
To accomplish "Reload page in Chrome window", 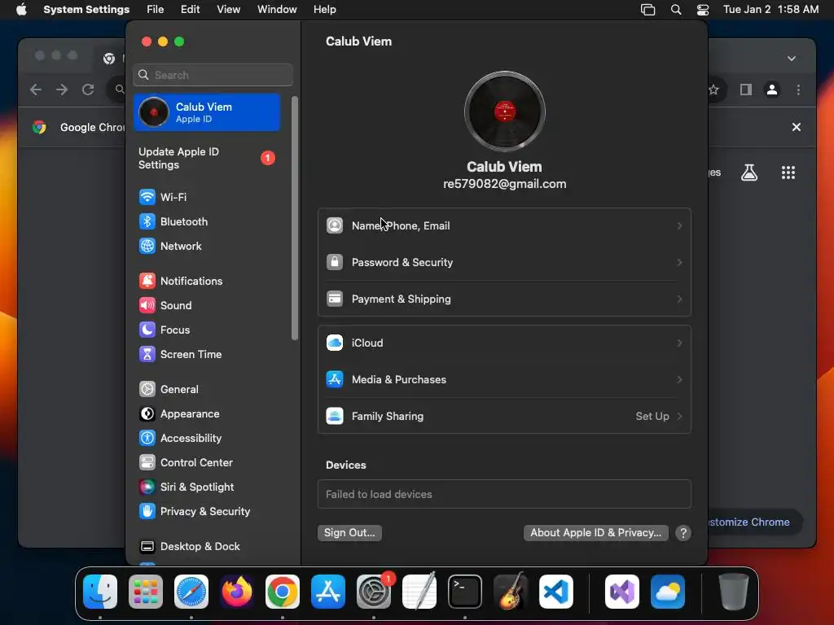I will coord(88,90).
